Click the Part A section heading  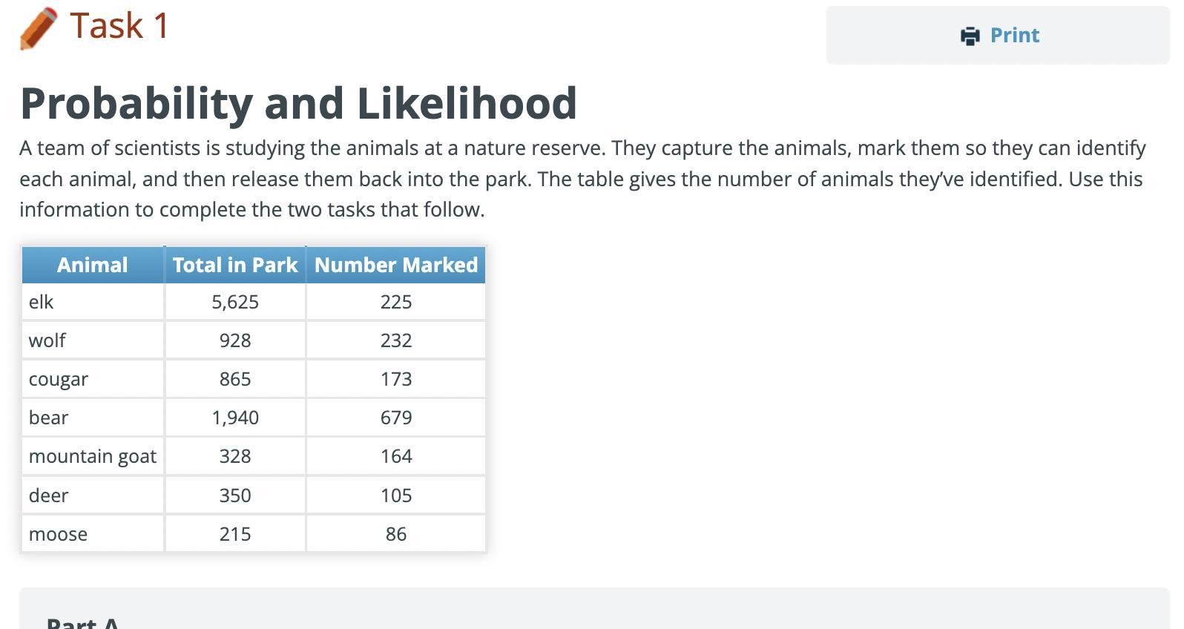[82, 623]
